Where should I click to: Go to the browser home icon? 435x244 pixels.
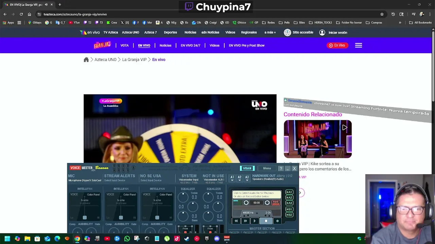(x=29, y=14)
